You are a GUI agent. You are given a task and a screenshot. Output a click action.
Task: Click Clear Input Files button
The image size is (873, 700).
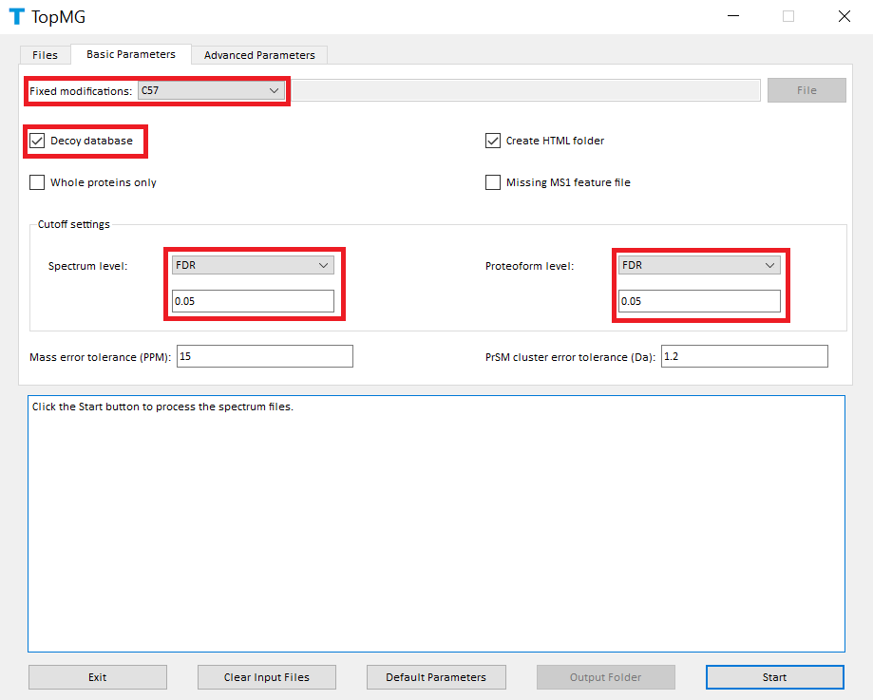coord(267,677)
